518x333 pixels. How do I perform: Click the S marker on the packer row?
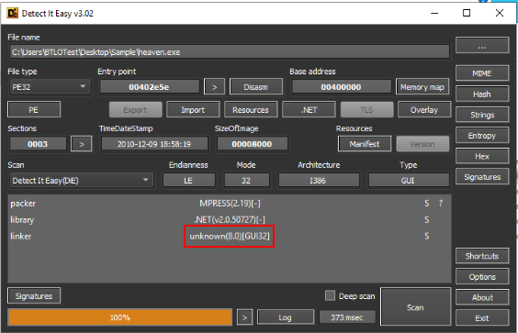(x=427, y=204)
